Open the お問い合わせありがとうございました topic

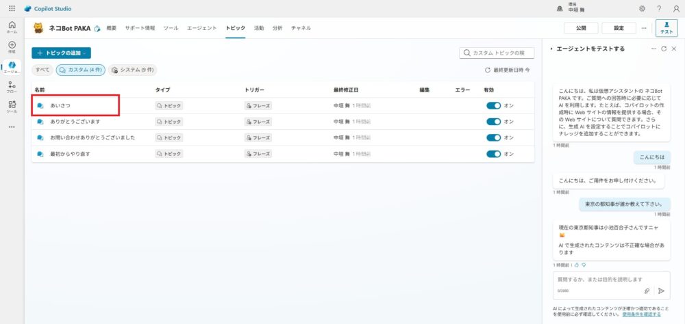coord(92,138)
